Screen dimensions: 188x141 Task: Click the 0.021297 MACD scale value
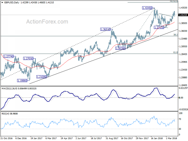(183, 88)
